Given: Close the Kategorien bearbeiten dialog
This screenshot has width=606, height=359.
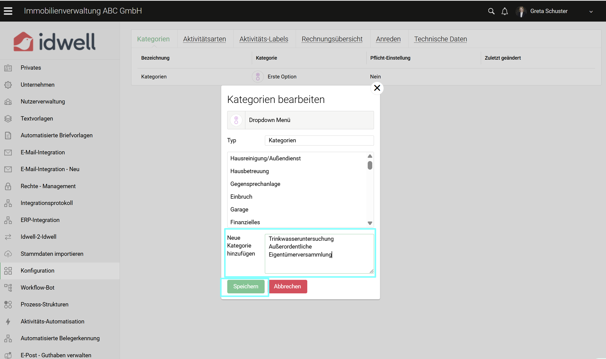Looking at the screenshot, I should (x=377, y=88).
